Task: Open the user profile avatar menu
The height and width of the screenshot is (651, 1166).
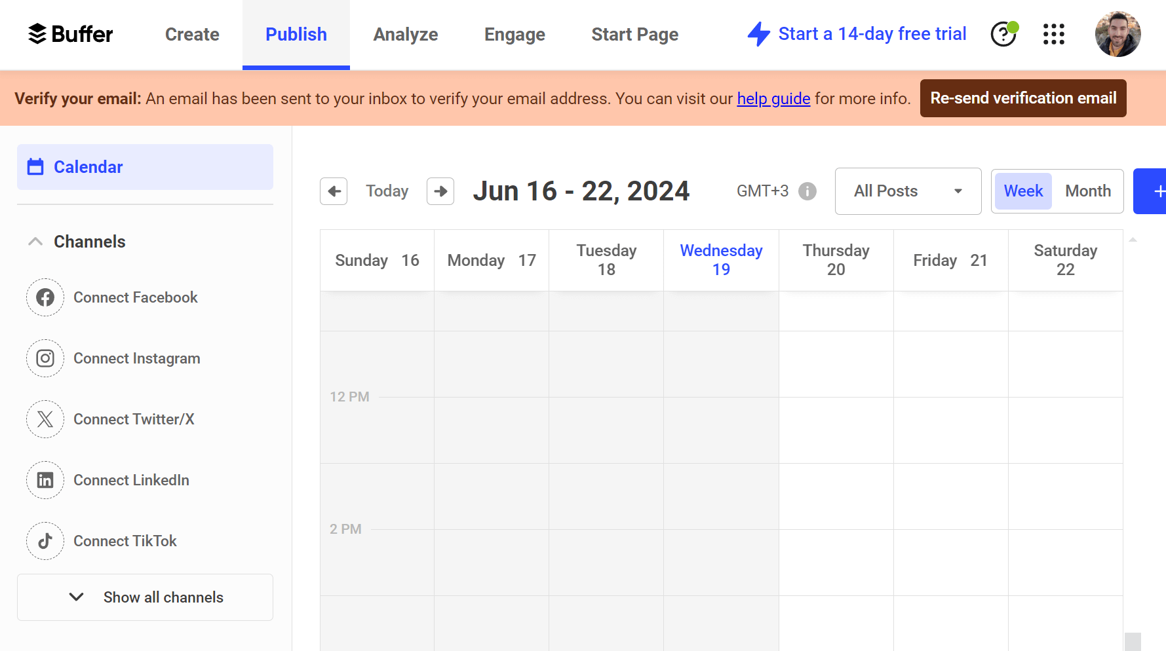Action: pos(1118,34)
